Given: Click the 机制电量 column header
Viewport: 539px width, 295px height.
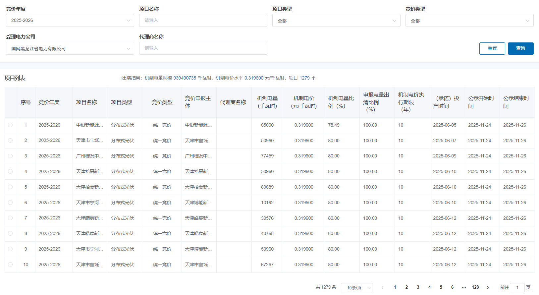Looking at the screenshot, I should 267,102.
